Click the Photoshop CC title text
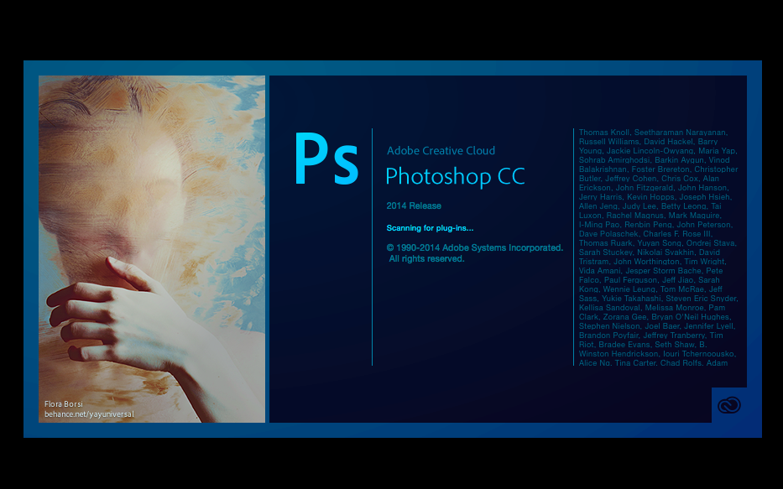Image resolution: width=783 pixels, height=489 pixels. coord(455,177)
